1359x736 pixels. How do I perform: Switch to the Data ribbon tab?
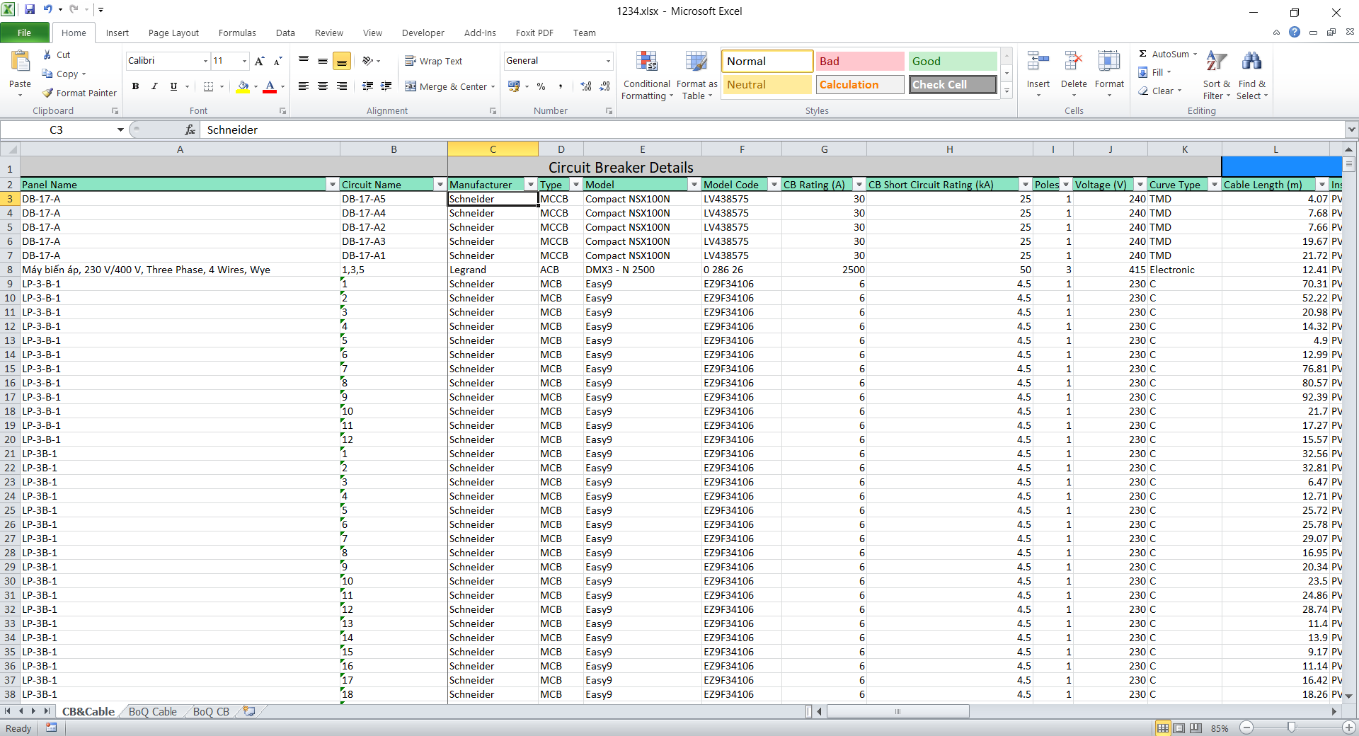coord(285,33)
